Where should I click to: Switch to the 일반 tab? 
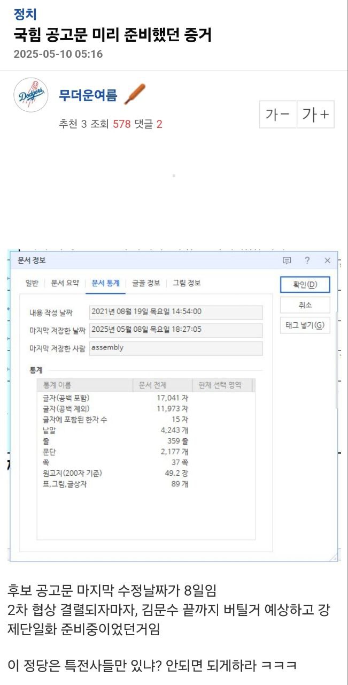point(32,283)
